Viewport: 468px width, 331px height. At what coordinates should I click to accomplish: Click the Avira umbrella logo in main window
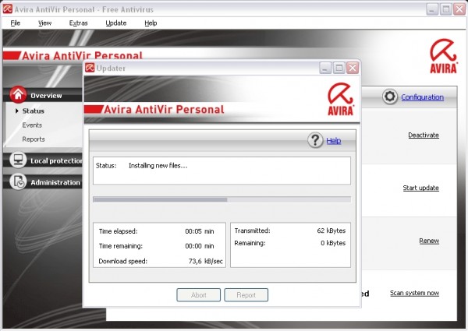click(x=444, y=56)
